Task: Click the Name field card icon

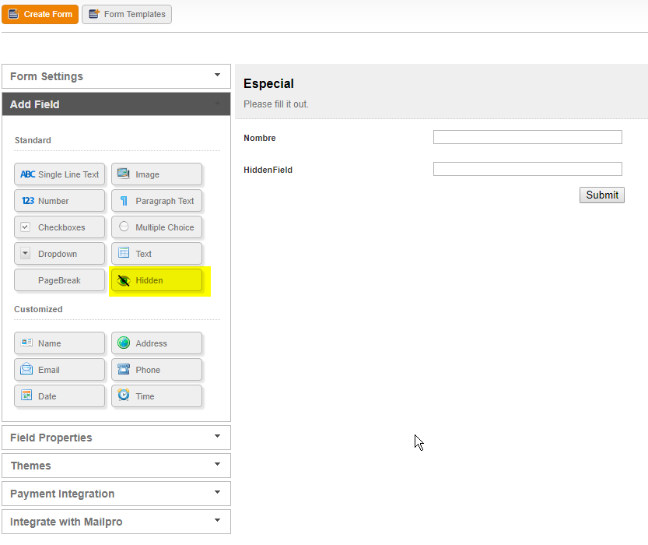Action: [x=27, y=343]
